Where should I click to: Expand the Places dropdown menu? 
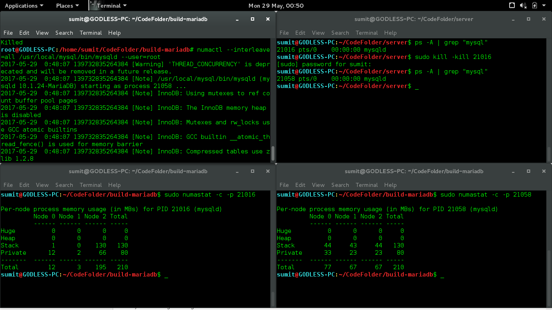pyautogui.click(x=67, y=6)
